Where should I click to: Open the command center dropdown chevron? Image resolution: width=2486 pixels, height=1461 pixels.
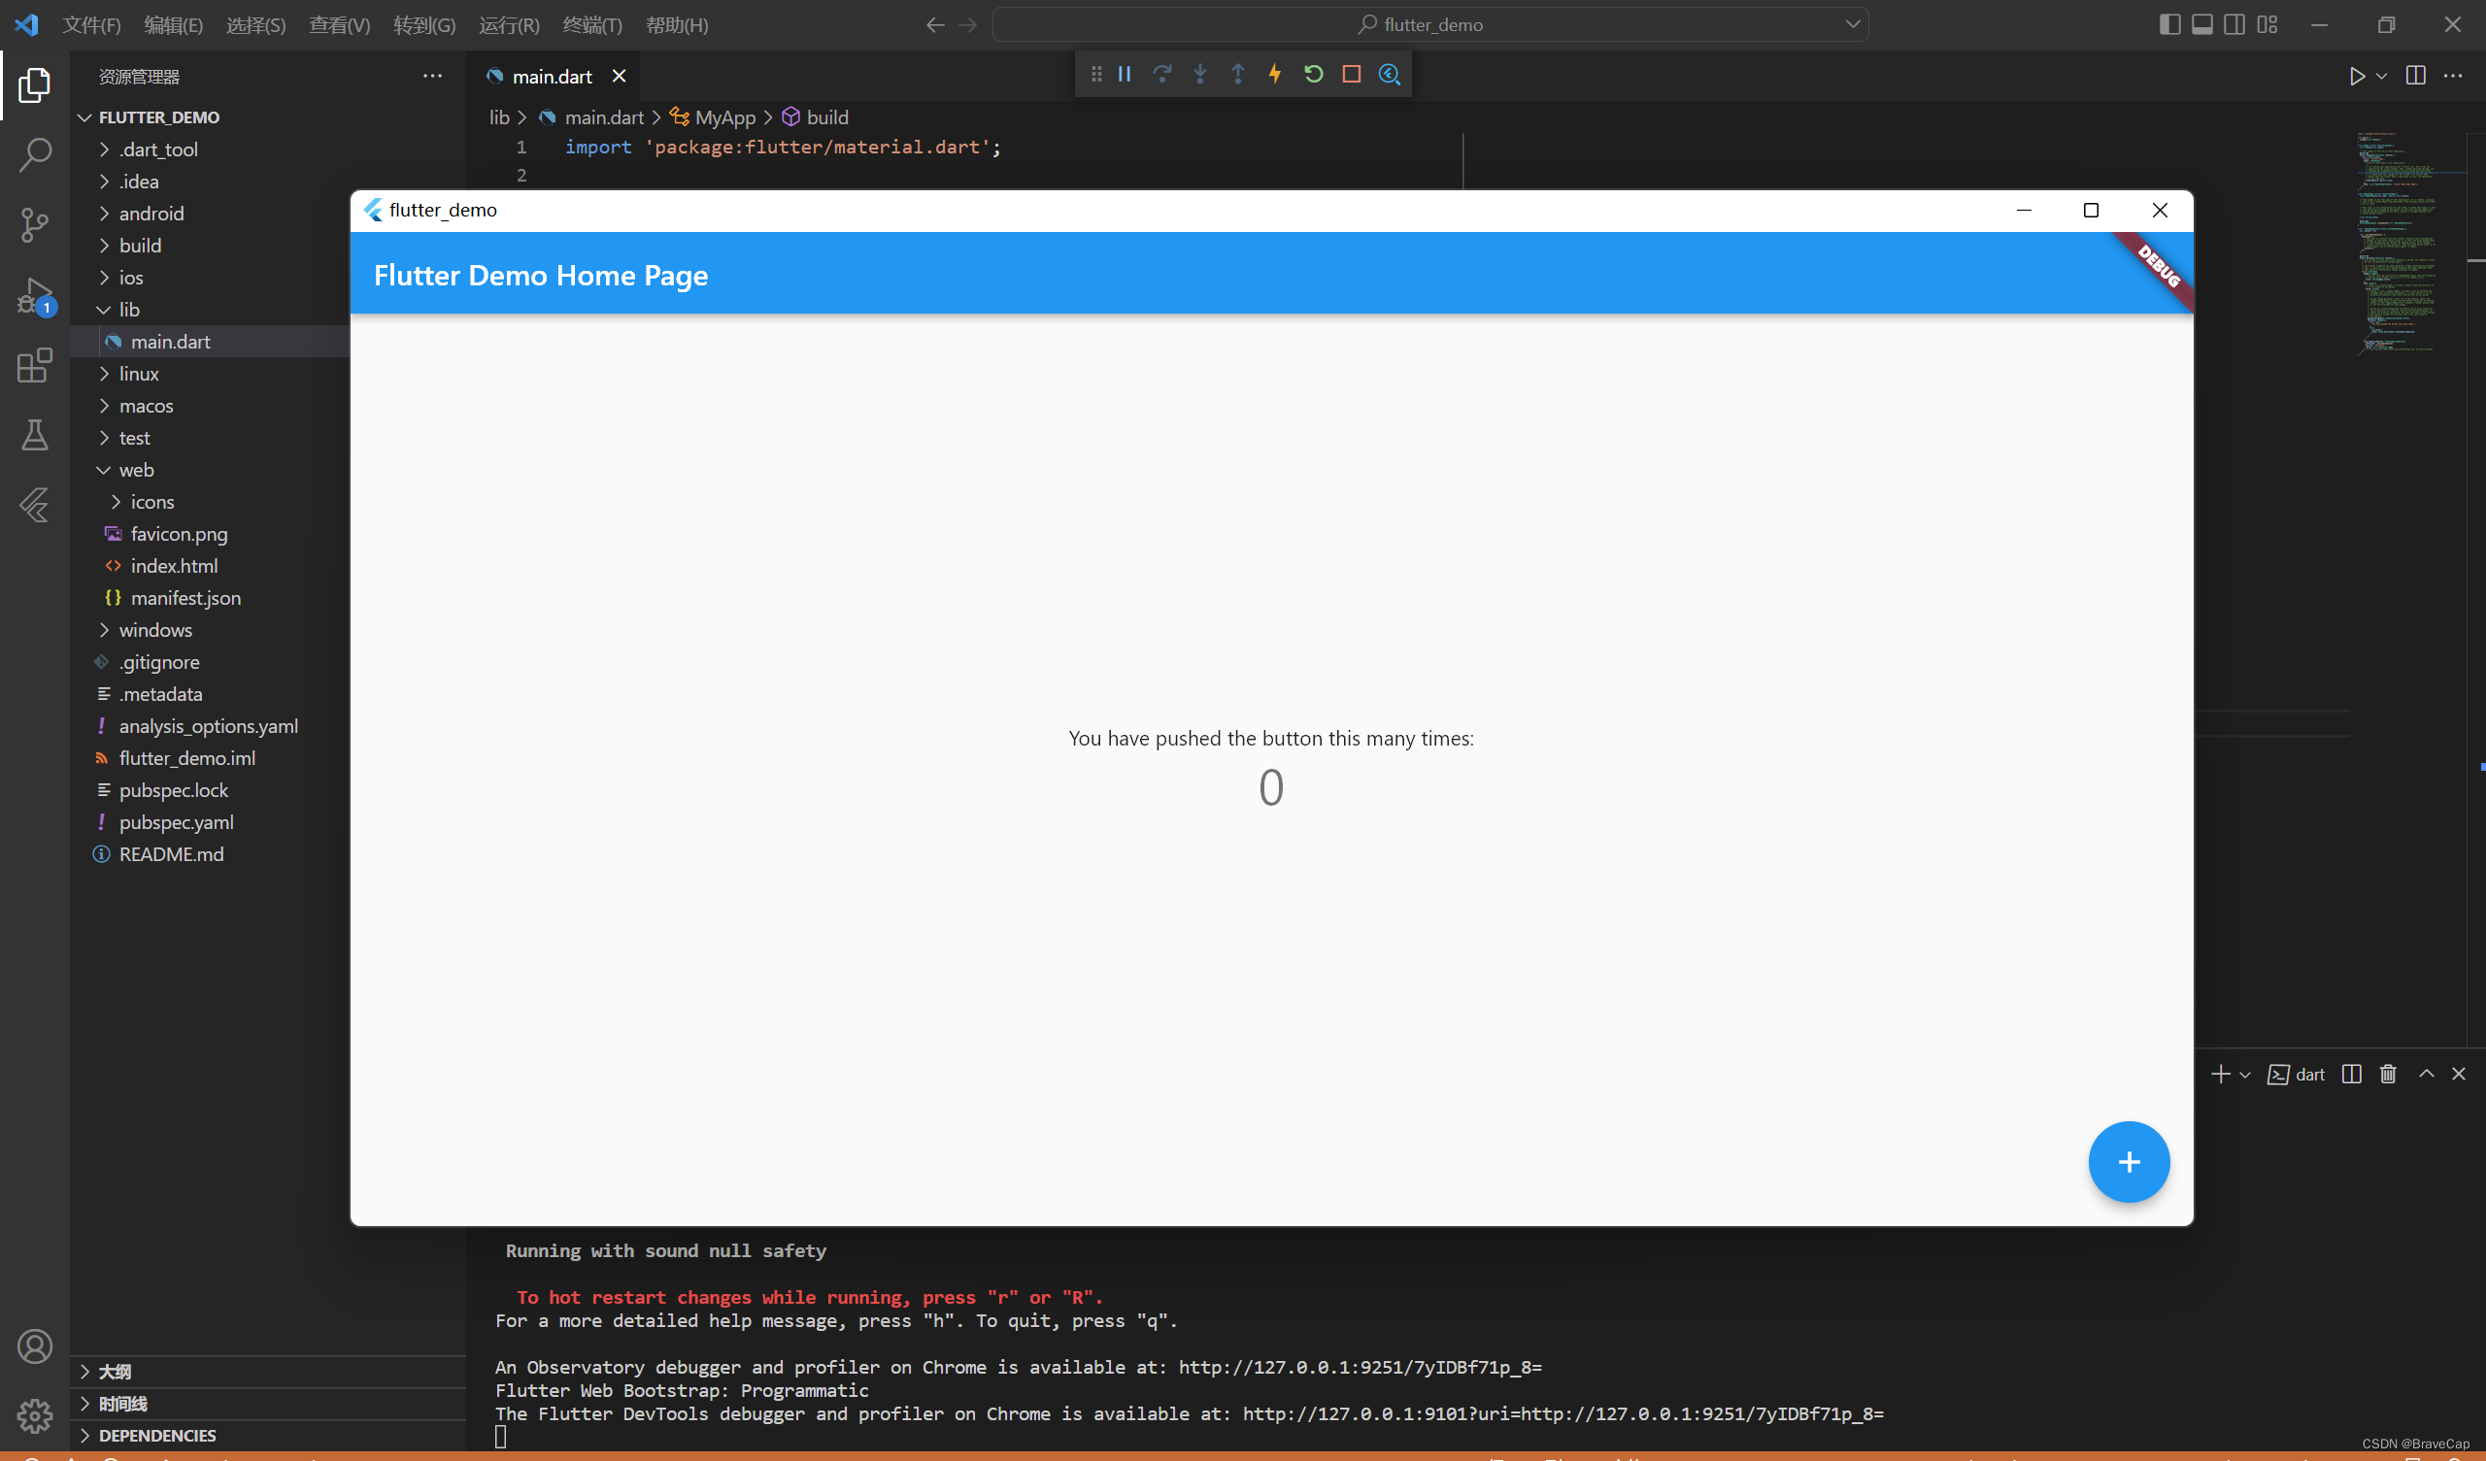click(1853, 24)
